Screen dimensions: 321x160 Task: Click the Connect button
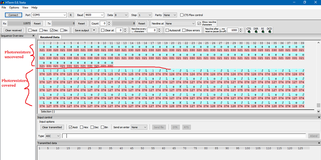pos(13,15)
